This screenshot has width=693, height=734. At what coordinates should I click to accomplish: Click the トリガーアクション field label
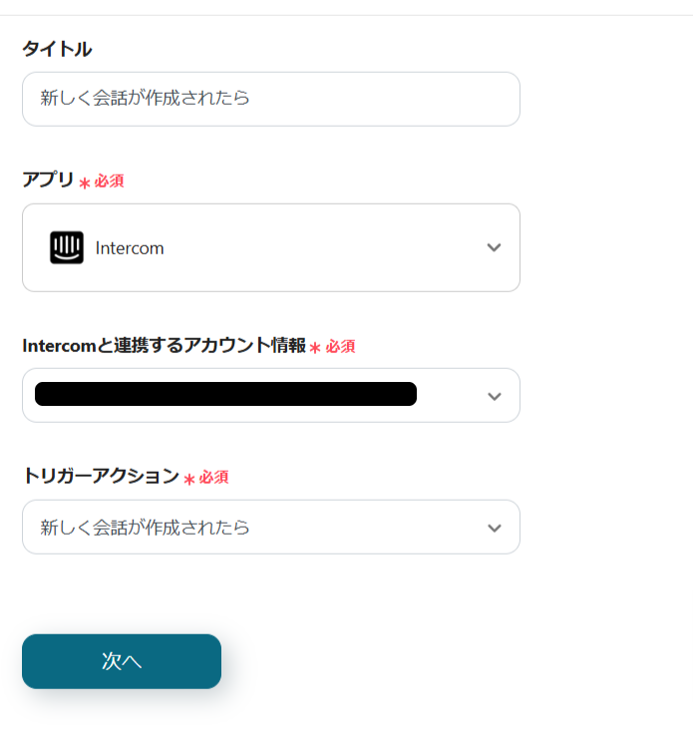point(100,477)
